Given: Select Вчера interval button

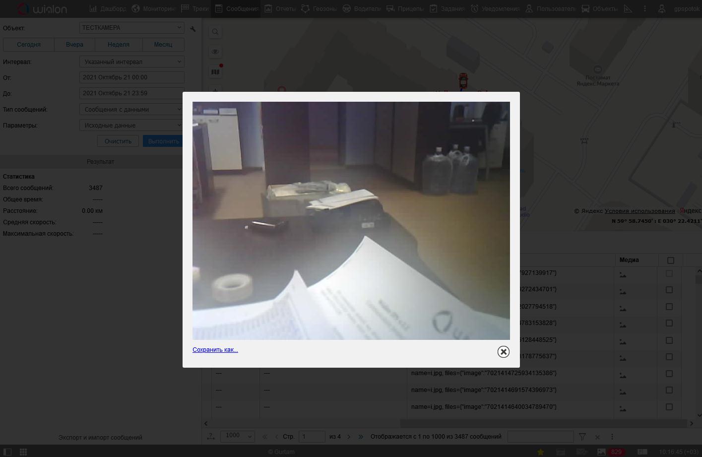Looking at the screenshot, I should [74, 44].
